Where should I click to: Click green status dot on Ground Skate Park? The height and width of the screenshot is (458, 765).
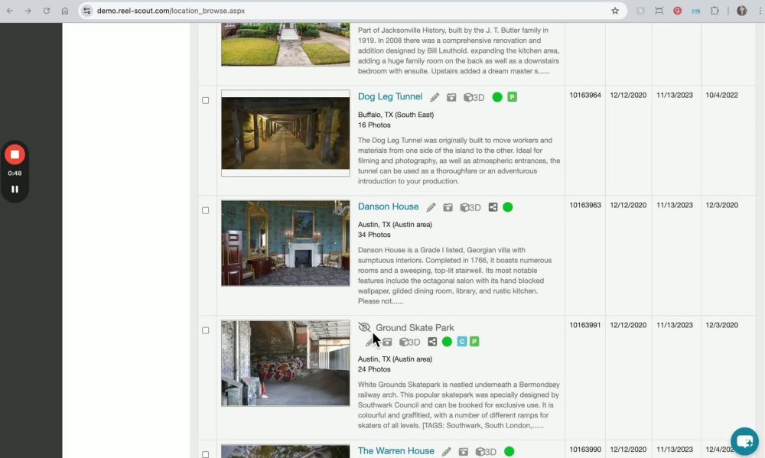click(447, 342)
